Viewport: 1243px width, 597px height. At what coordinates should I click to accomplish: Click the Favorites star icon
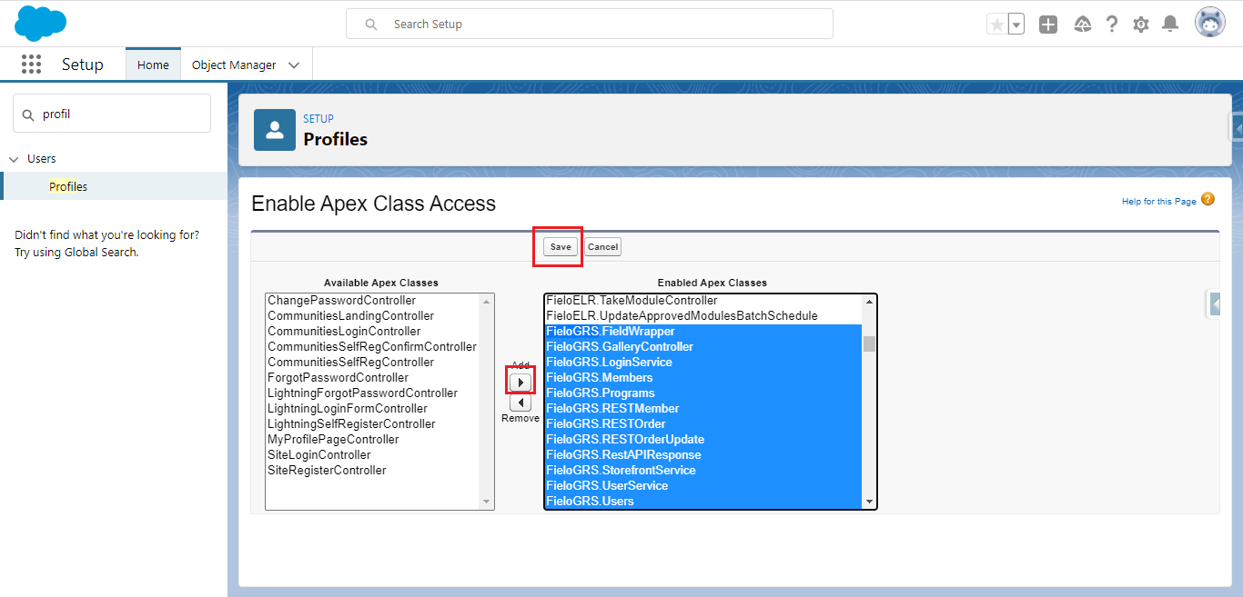[997, 25]
